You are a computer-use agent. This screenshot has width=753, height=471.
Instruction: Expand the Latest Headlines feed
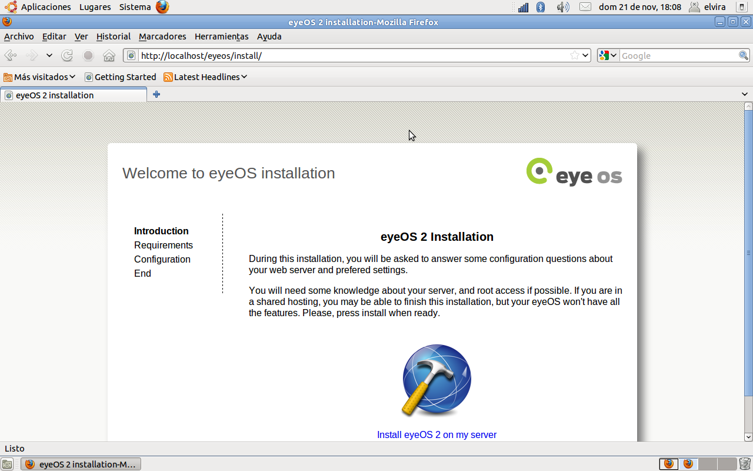coord(205,77)
